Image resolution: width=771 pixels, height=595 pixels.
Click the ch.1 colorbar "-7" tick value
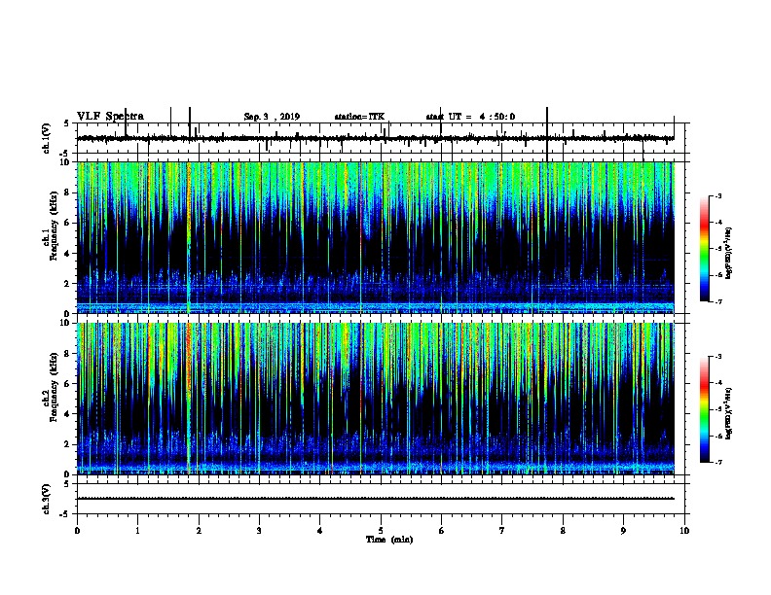pyautogui.click(x=717, y=301)
